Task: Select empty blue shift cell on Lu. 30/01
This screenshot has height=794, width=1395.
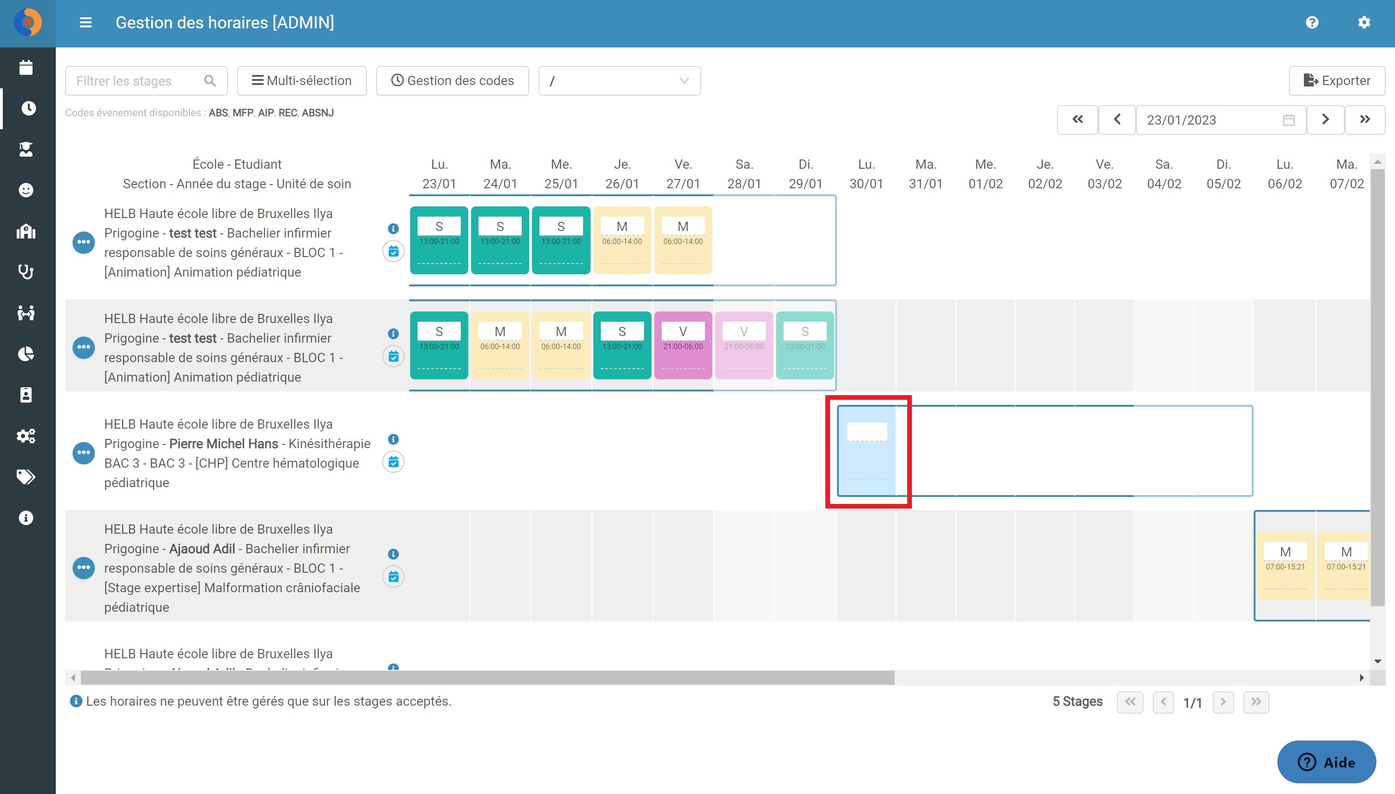Action: [867, 451]
